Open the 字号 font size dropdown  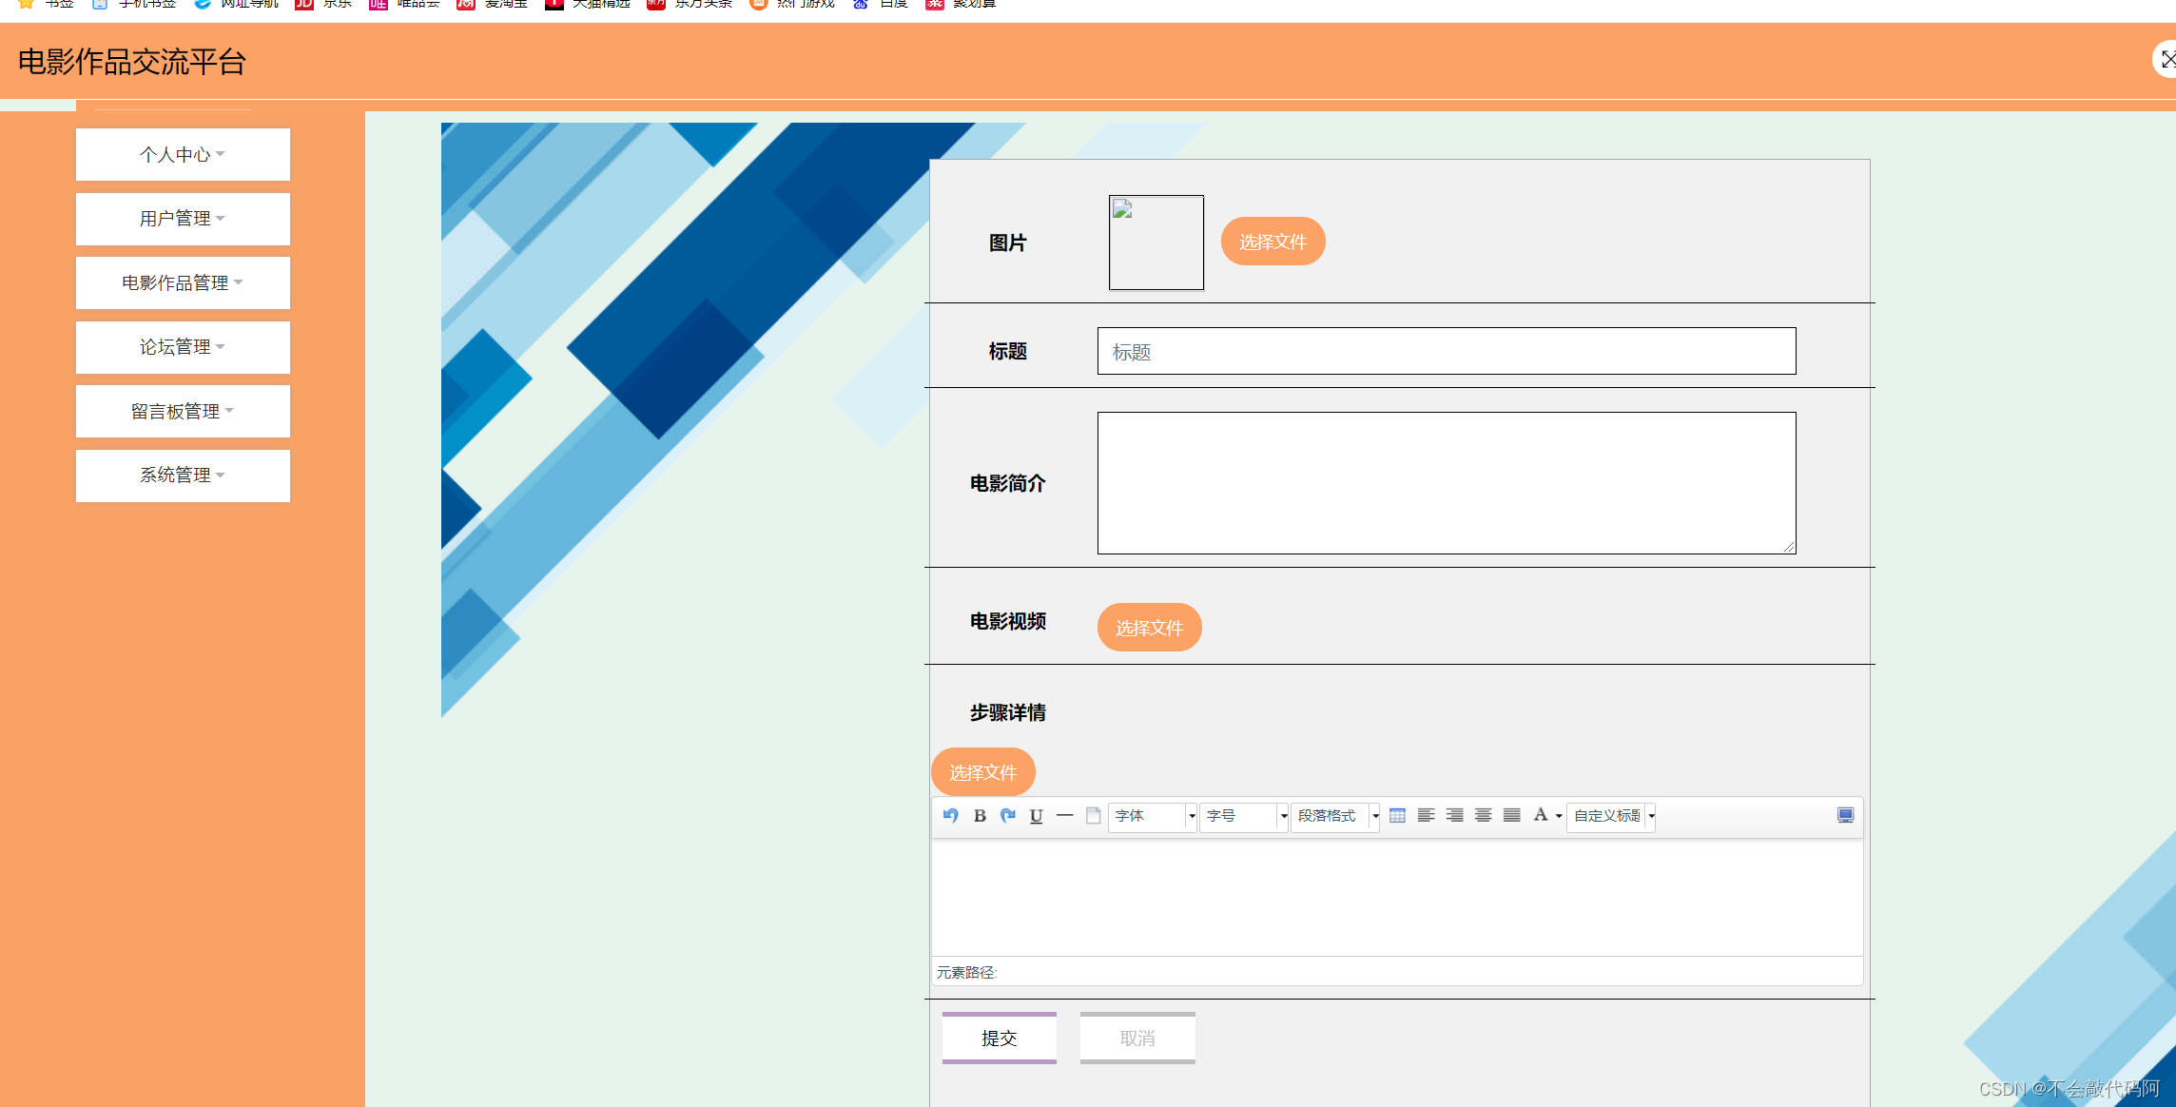[x=1243, y=816]
